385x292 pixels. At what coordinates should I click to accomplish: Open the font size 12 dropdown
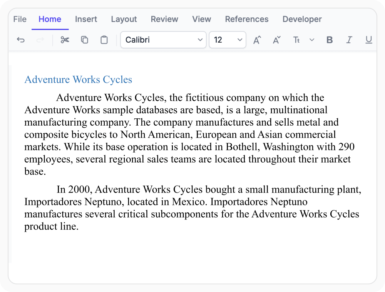(x=228, y=40)
